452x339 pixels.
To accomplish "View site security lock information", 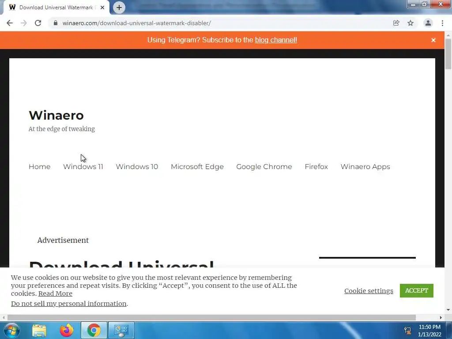I will (56, 23).
